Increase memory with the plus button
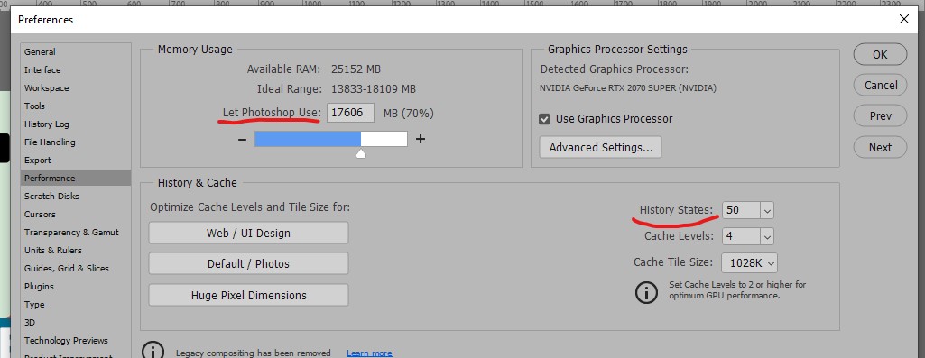 [421, 139]
